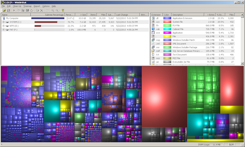The width and height of the screenshot is (245, 147).
Task: Select the 'Text Document' extension row
Action: (x=192, y=55)
